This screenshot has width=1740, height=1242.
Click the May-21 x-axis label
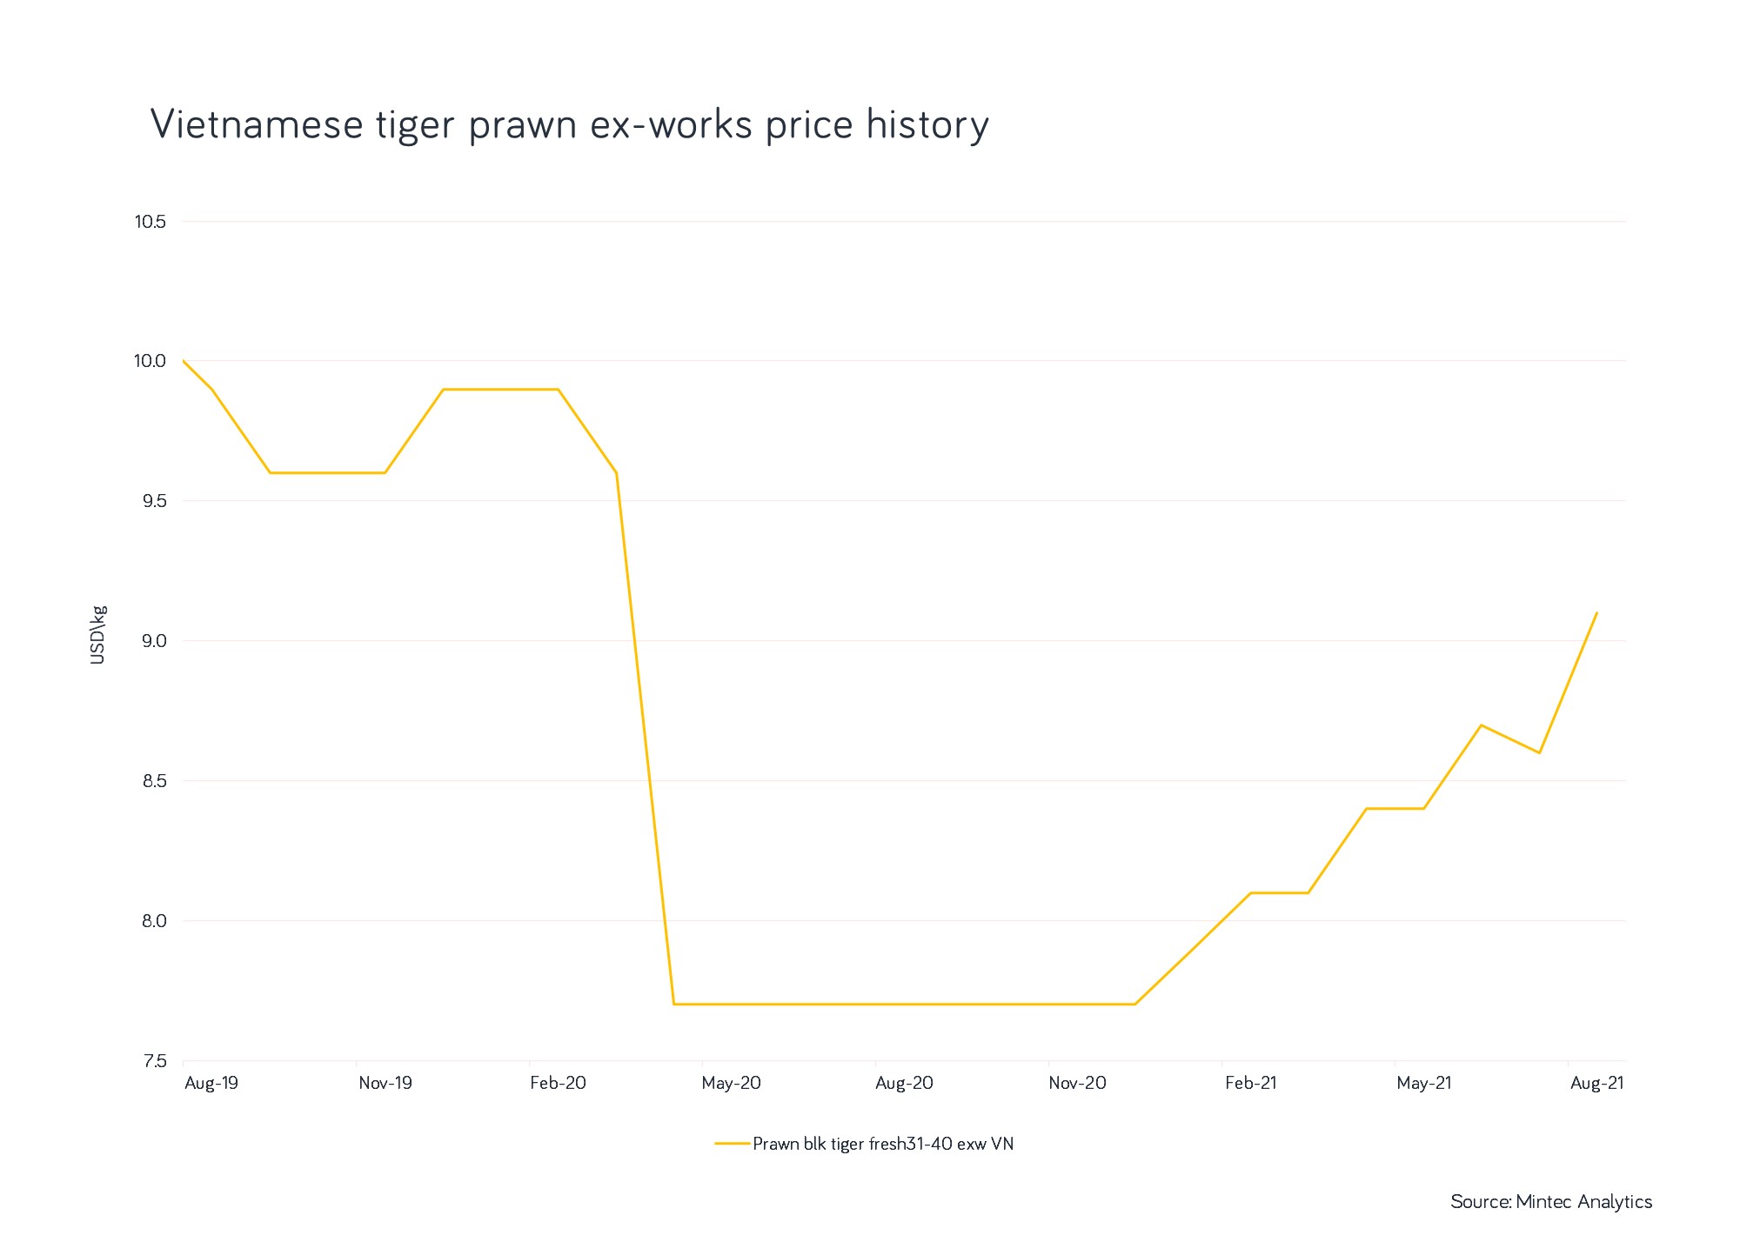coord(1424,1083)
